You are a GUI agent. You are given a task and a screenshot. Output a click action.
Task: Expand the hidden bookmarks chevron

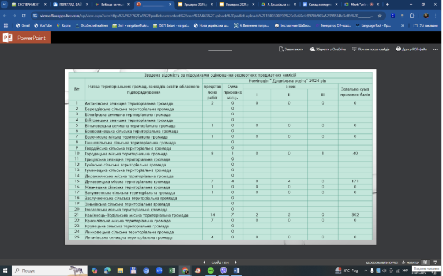pyautogui.click(x=403, y=25)
